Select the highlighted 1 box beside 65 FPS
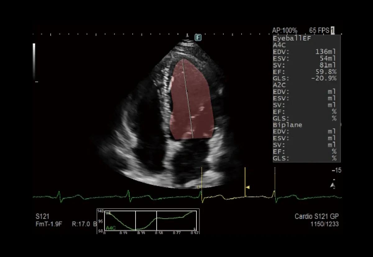Image resolution: width=373 pixels, height=257 pixels. [x=333, y=30]
